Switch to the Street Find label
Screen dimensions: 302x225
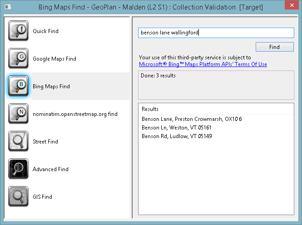pyautogui.click(x=45, y=142)
